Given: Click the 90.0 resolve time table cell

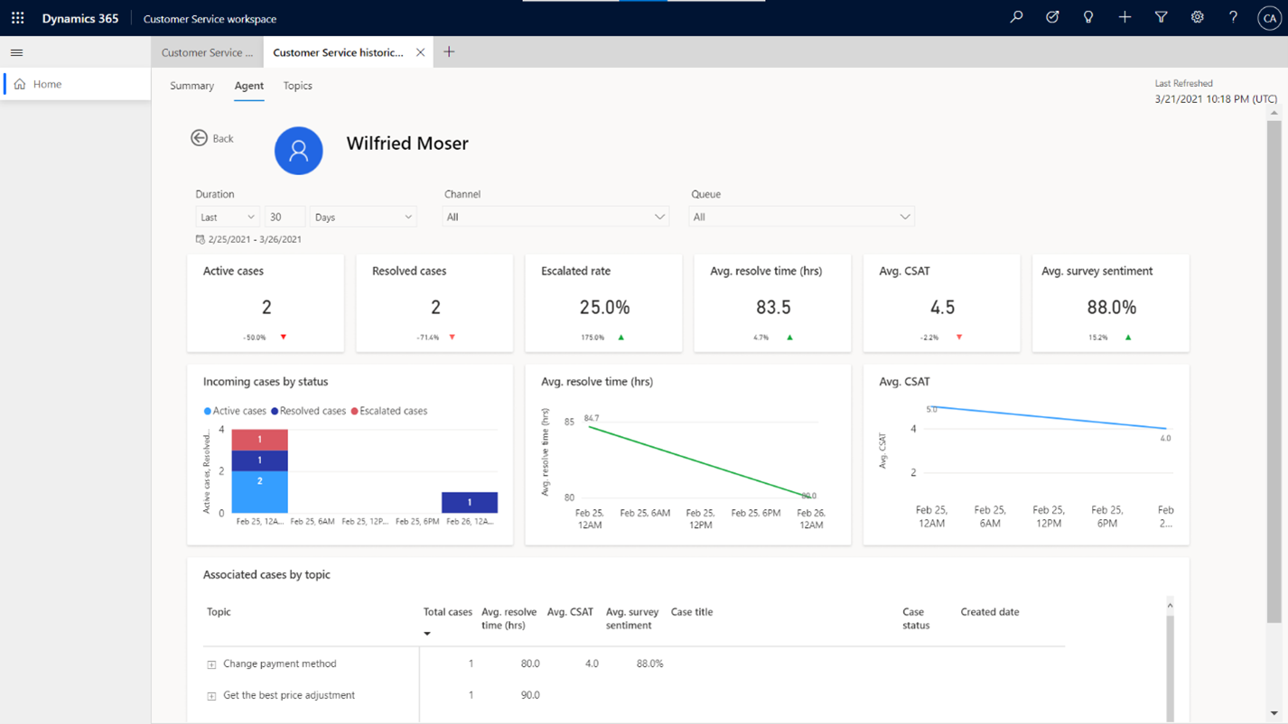Looking at the screenshot, I should (x=530, y=696).
